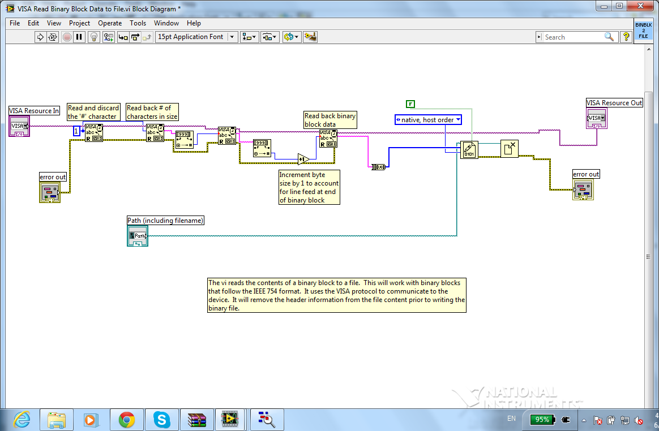This screenshot has width=659, height=431.
Task: Click 'Path (including filename)' label
Action: click(x=165, y=221)
